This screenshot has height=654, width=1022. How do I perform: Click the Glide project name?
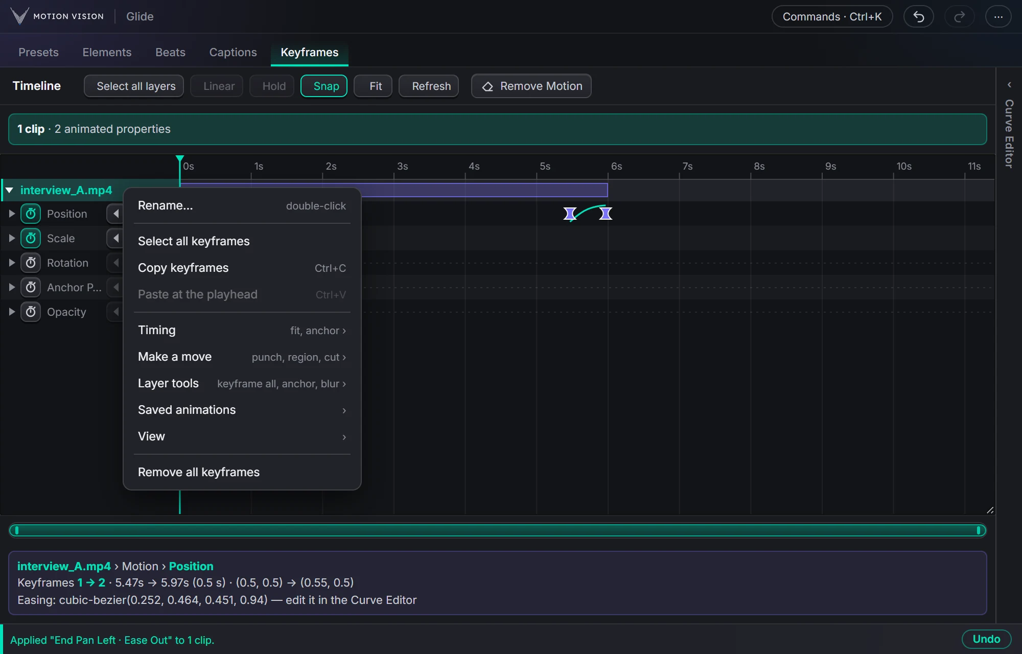coord(140,16)
